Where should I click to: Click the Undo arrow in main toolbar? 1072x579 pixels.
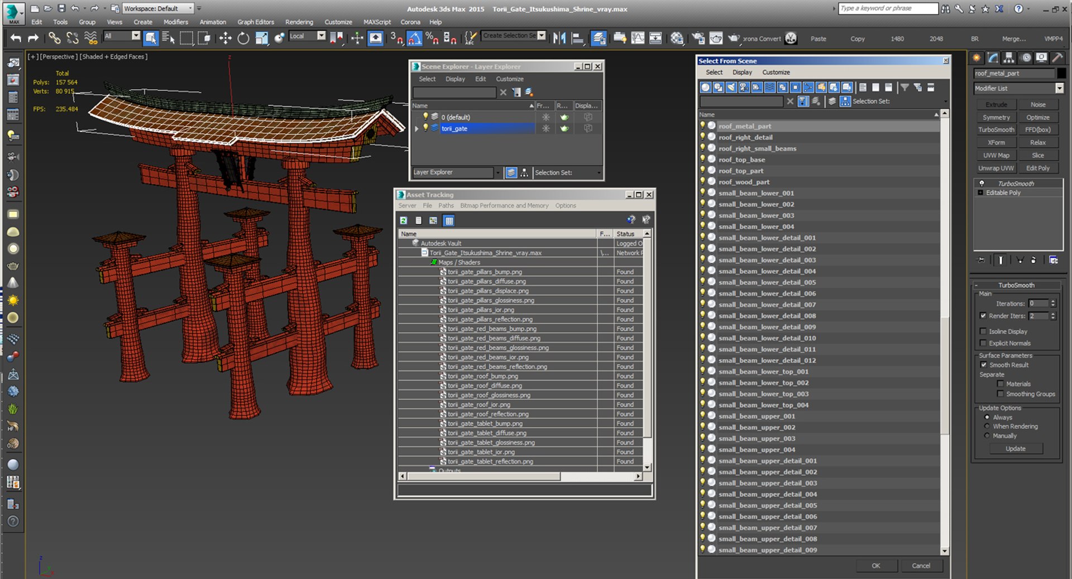coord(16,38)
